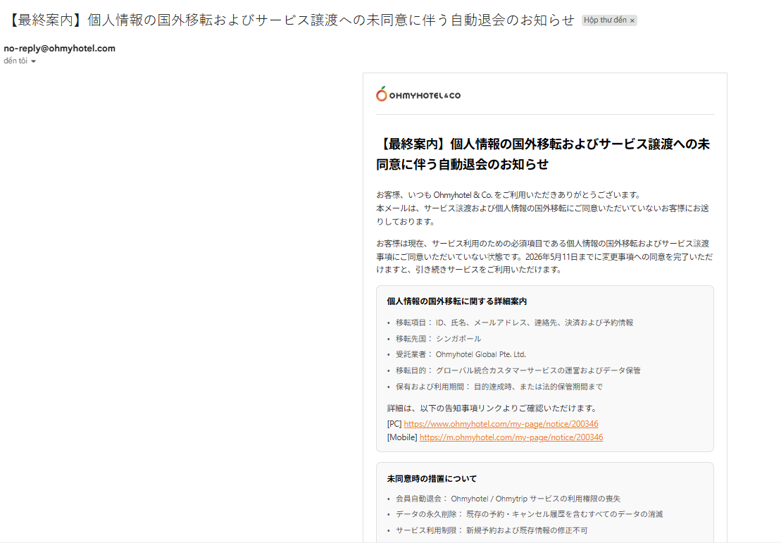Click the paragraph mentioning '2026年5月11日までに'
781x543 pixels.
pos(544,256)
